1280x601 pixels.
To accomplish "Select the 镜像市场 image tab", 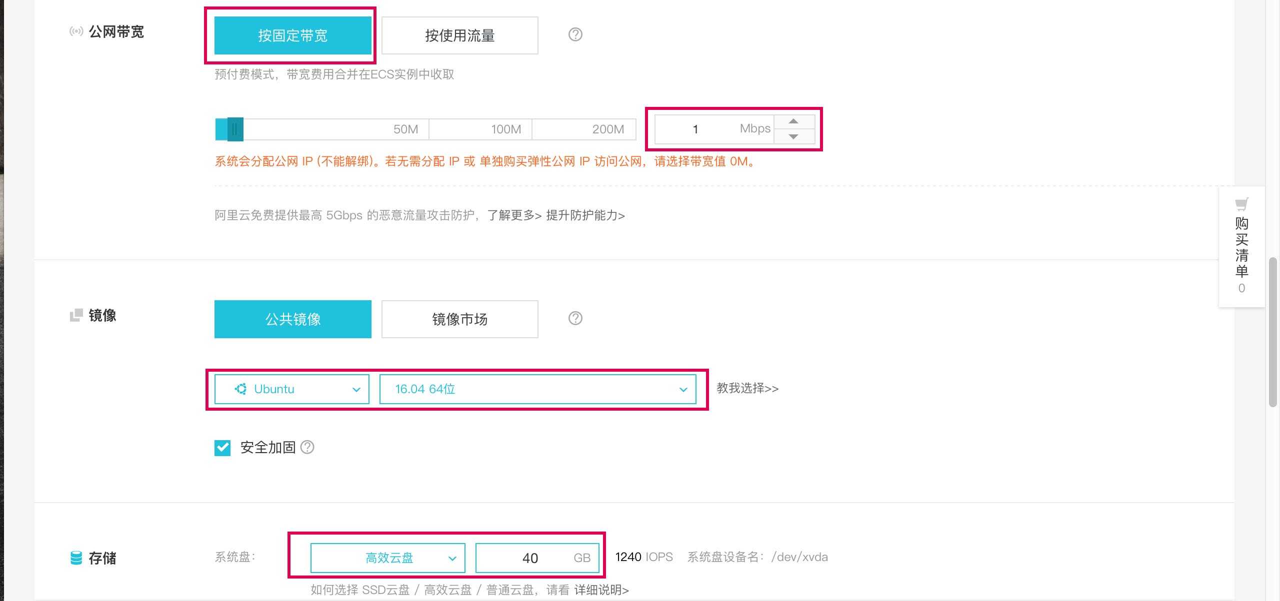I will [x=459, y=319].
